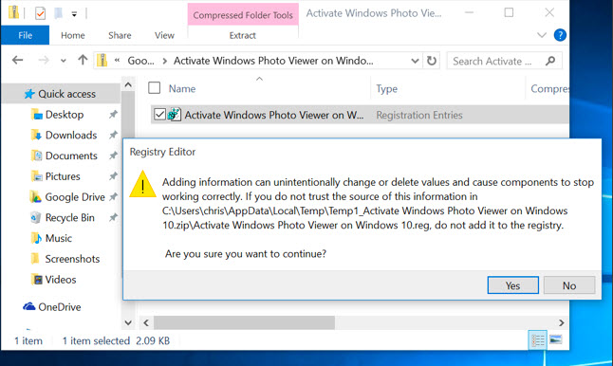Click the pin icon next to Google Drive

pos(113,197)
